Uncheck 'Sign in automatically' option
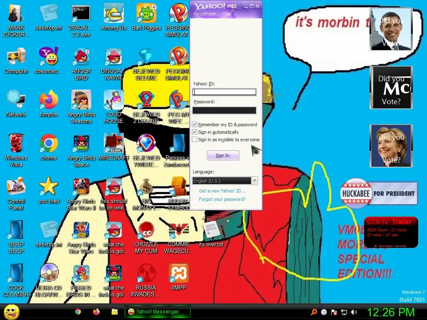The width and height of the screenshot is (427, 320). pos(194,132)
